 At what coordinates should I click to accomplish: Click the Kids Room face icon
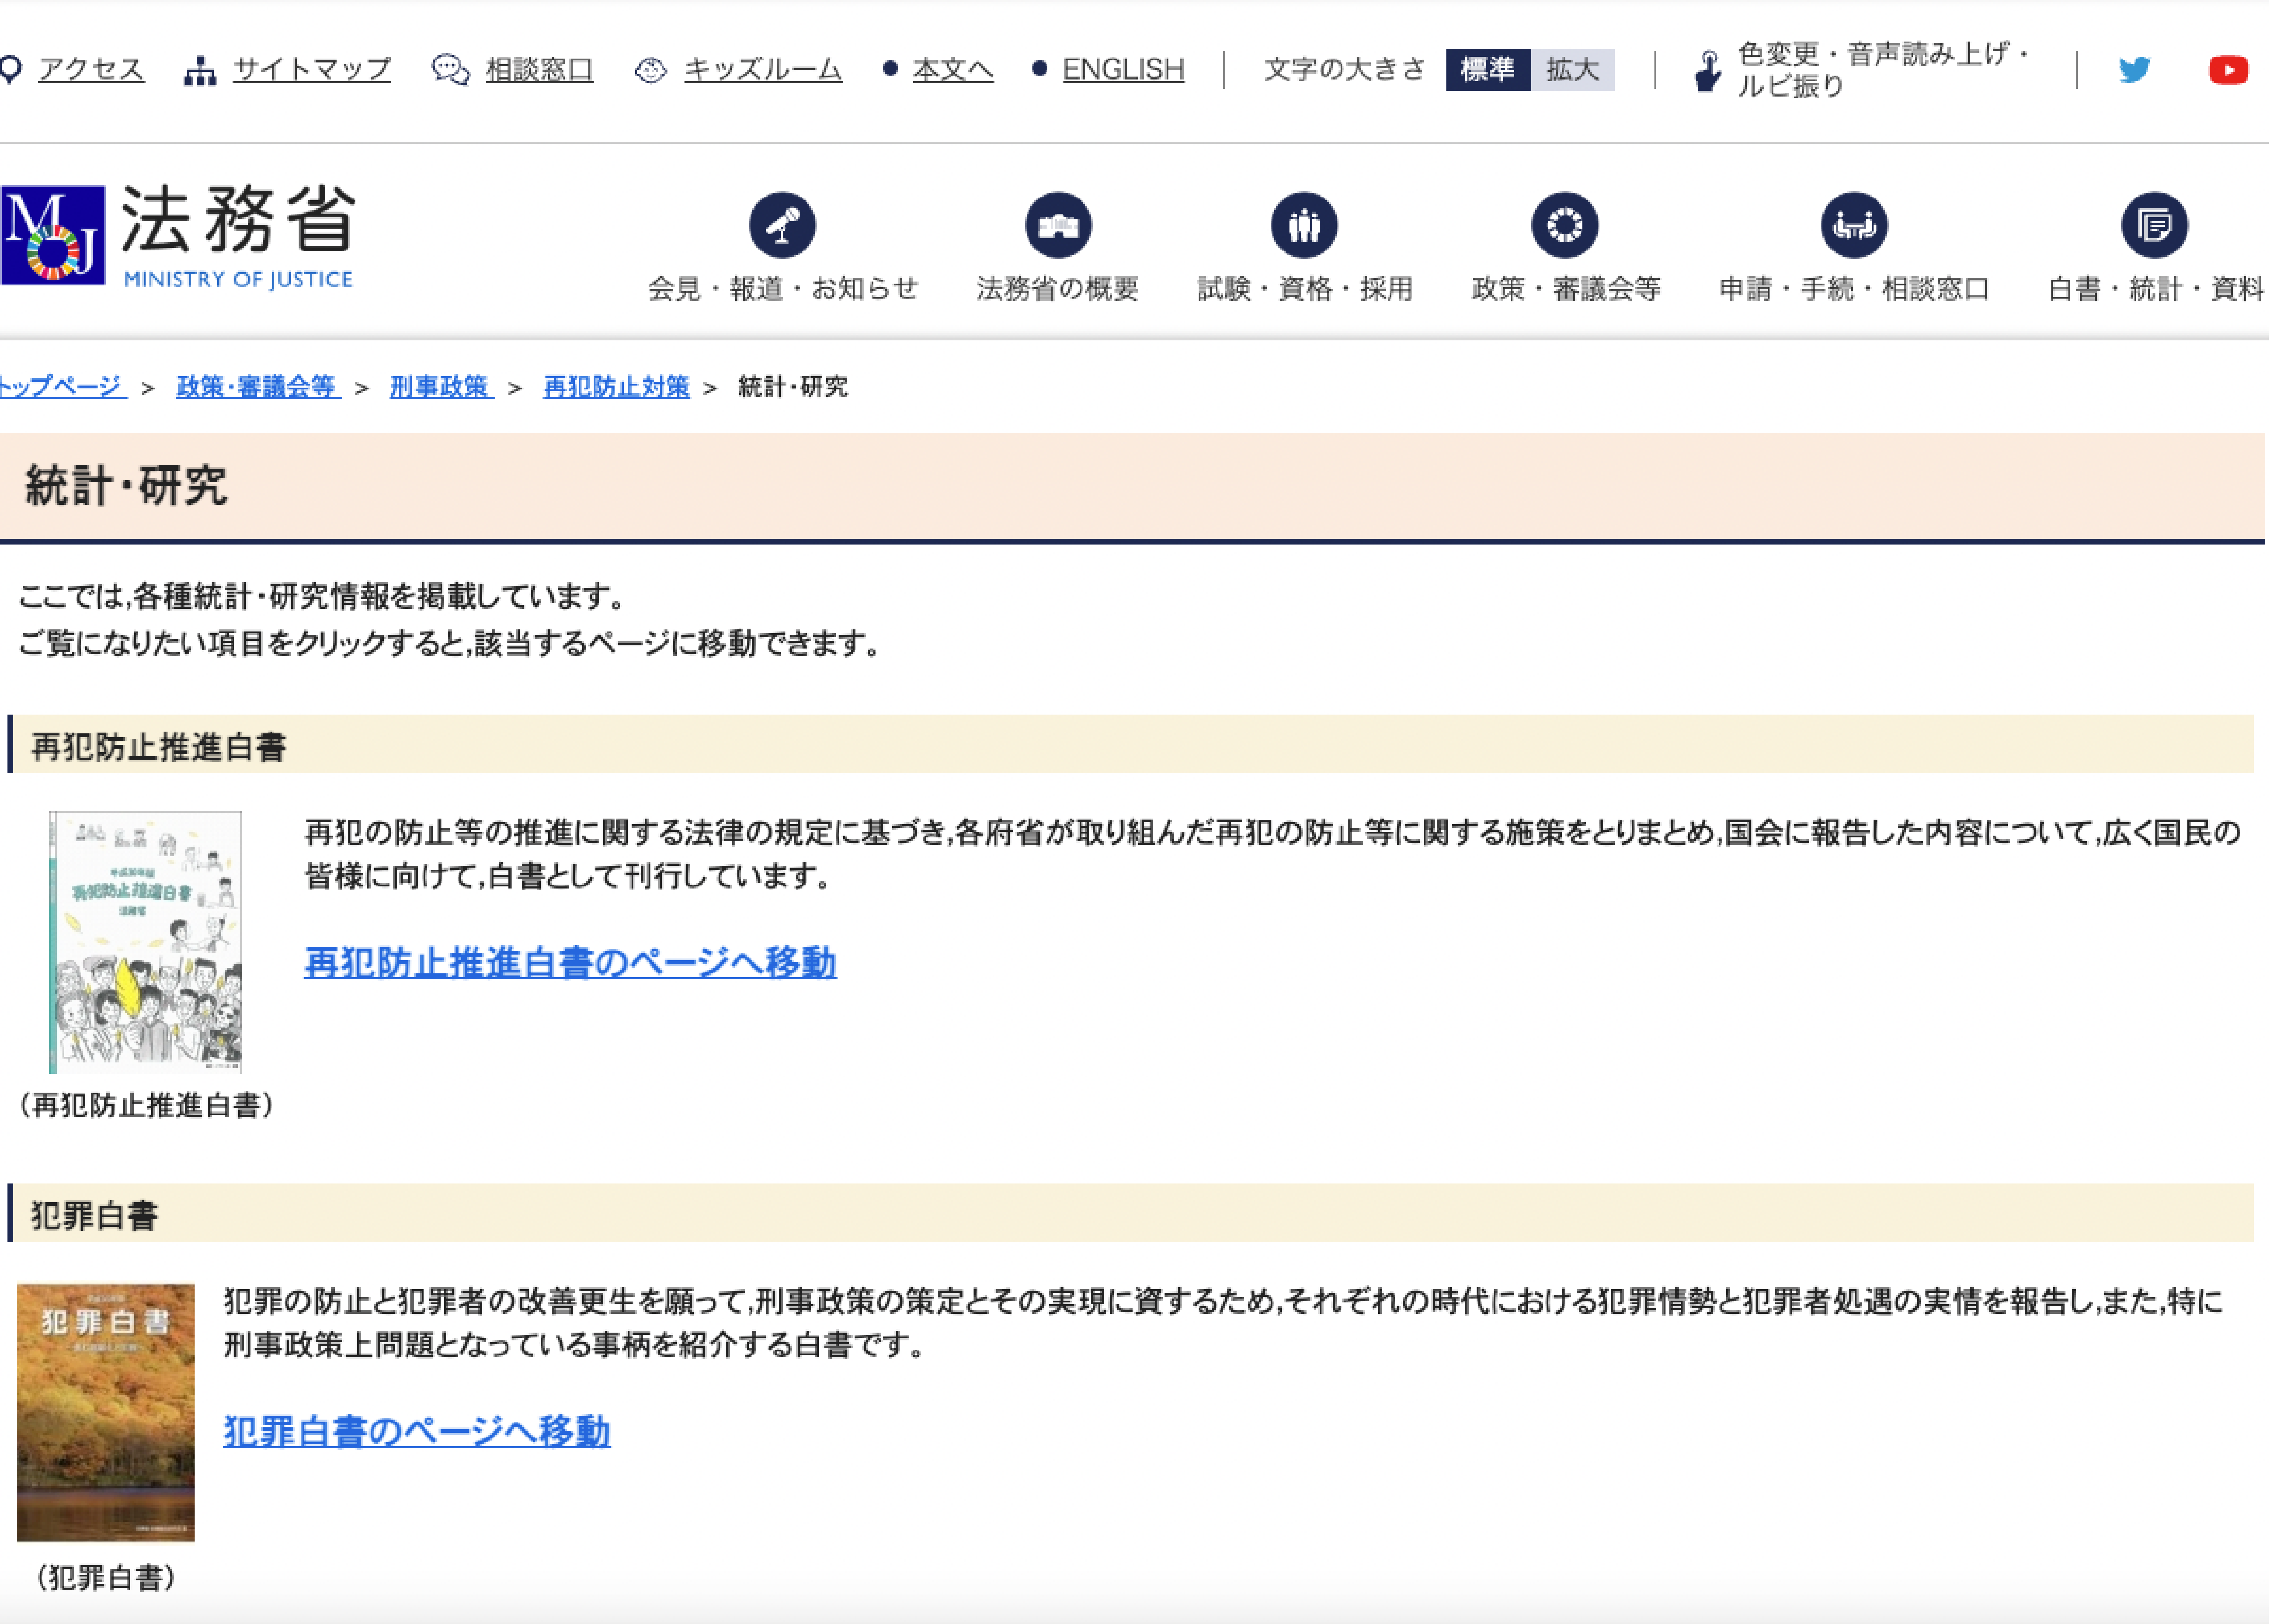click(x=651, y=70)
